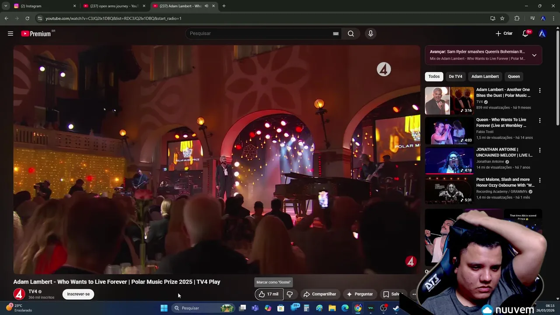Open Microsoft Edge from the taskbar
The height and width of the screenshot is (315, 560).
345,308
